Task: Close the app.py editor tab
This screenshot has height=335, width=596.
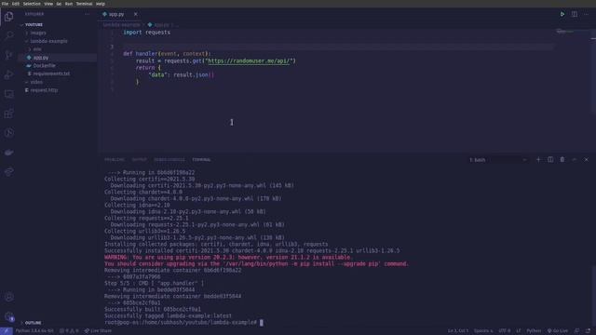Action: (136, 14)
